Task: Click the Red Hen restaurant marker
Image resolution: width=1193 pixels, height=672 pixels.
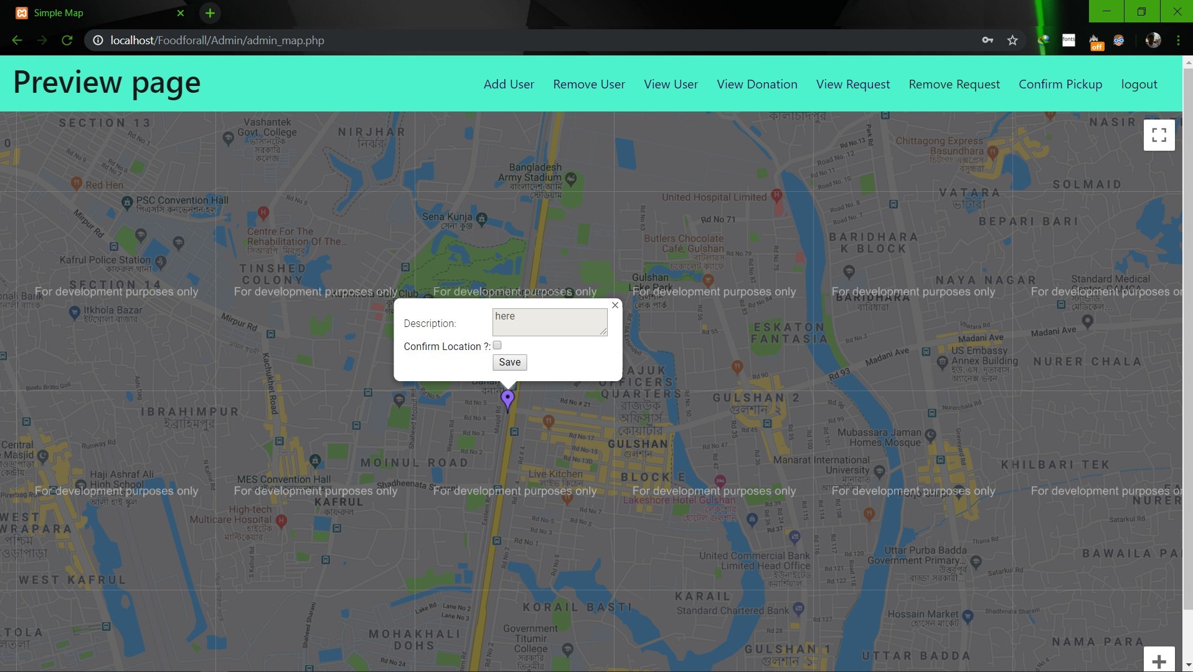Action: pos(76,183)
